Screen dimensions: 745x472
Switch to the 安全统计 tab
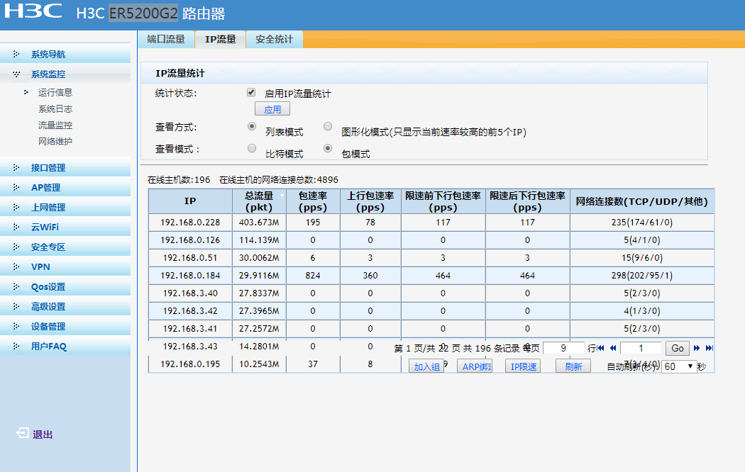pos(274,40)
